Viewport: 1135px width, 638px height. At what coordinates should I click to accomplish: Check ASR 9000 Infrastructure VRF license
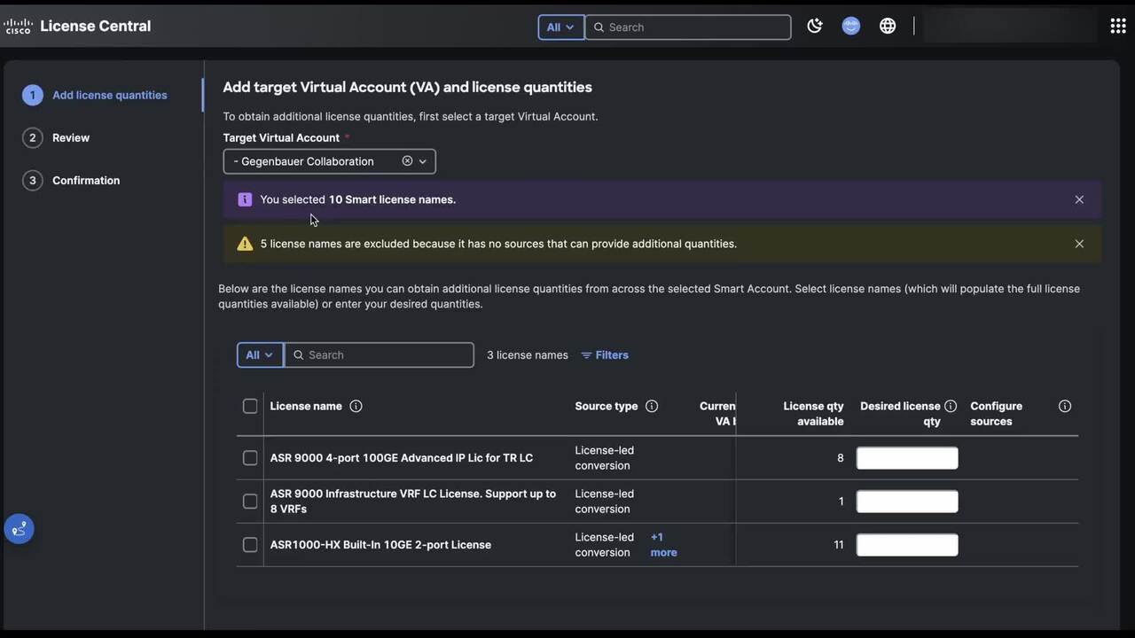point(250,502)
